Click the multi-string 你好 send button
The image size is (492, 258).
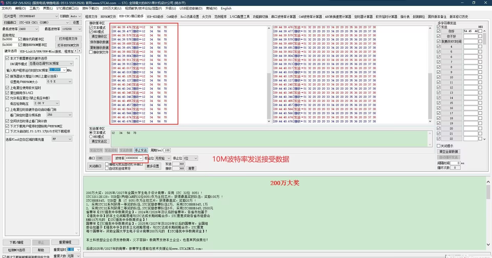451,31
